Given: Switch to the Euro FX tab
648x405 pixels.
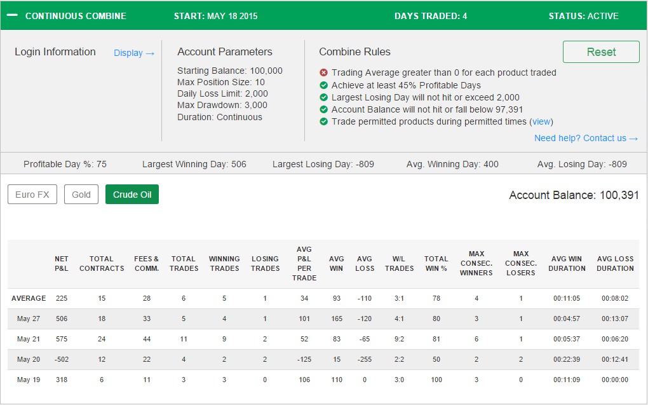Looking at the screenshot, I should pyautogui.click(x=32, y=195).
